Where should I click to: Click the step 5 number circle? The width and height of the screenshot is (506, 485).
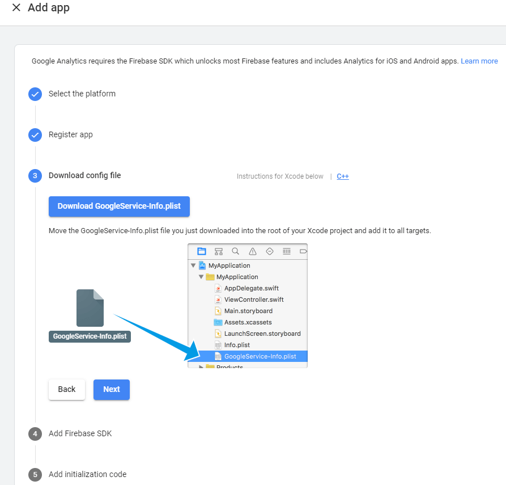point(35,475)
